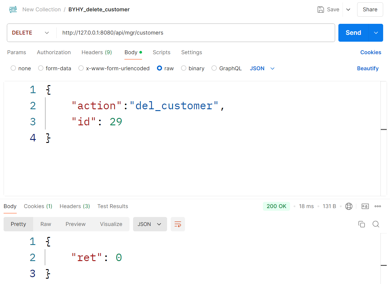This screenshot has height=284, width=390.
Task: Click the id value 29 in request body
Action: (x=116, y=122)
